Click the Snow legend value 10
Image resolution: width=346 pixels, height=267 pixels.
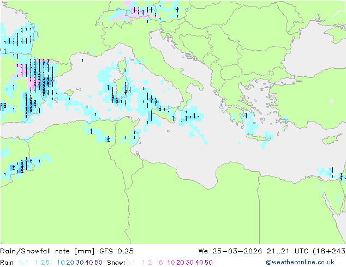click(171, 263)
